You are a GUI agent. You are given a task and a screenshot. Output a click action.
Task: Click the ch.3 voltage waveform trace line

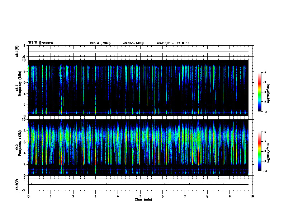coord(138,184)
